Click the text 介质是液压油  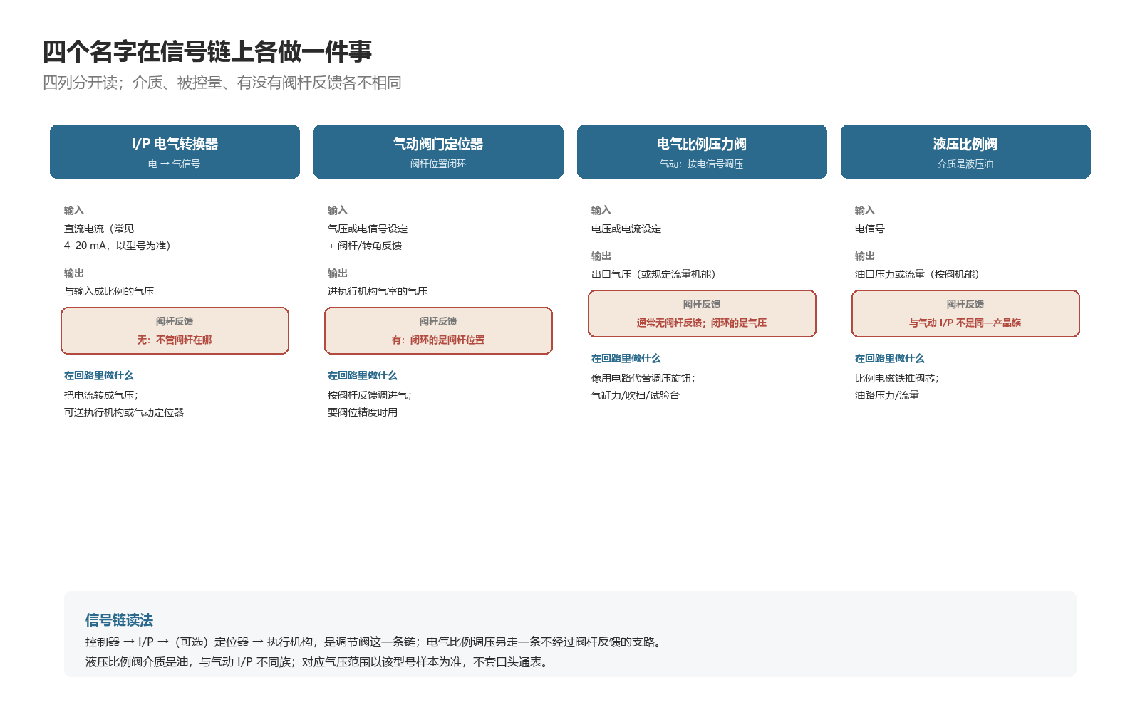pos(965,164)
